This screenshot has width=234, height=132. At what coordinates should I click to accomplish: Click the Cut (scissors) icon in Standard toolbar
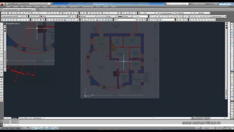(x=23, y=13)
